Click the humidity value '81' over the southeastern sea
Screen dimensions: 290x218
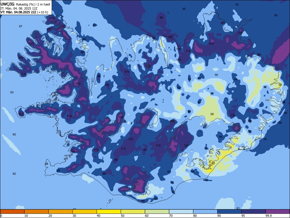click(x=238, y=208)
